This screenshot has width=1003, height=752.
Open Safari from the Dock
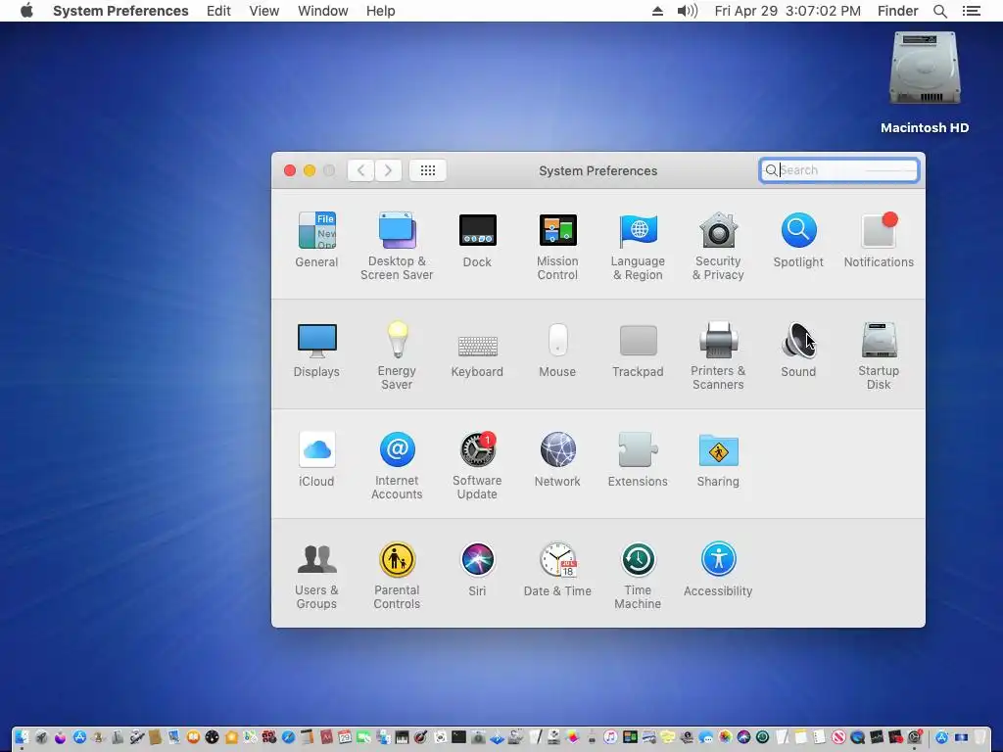[289, 737]
